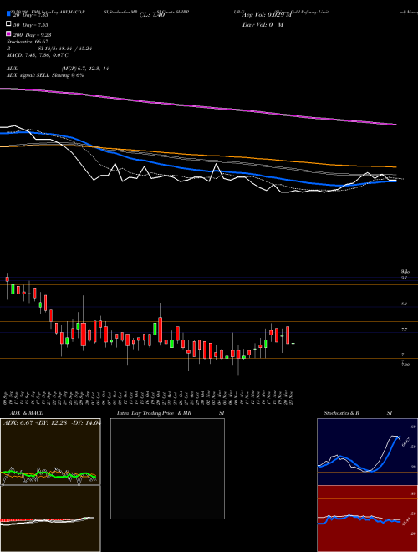Click the 'SI 14/3: 48.44 / 45.24' reading
This screenshot has height=552, width=418.
tap(65, 49)
